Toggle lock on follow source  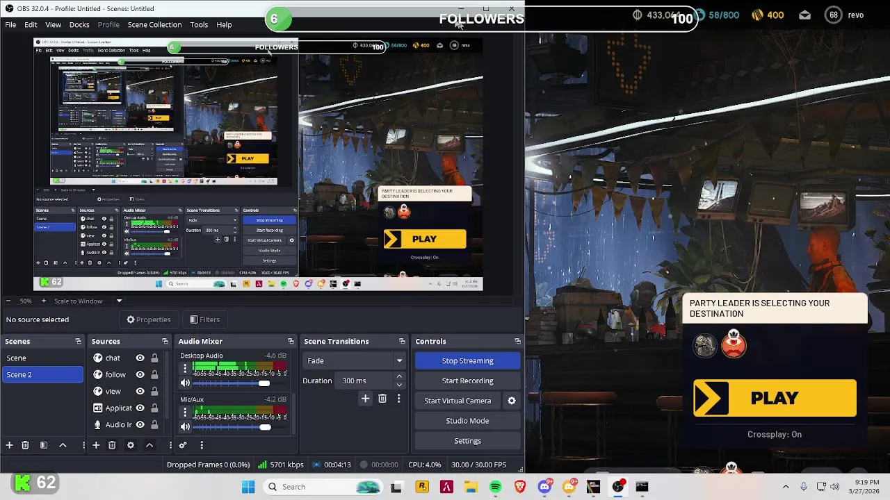click(154, 374)
